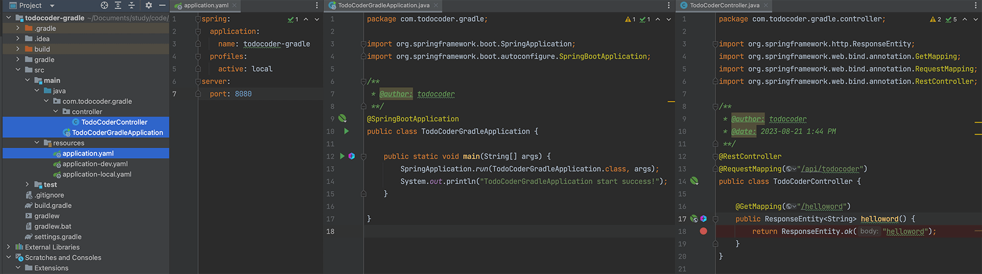Open the Project view type dropdown

pyautogui.click(x=52, y=5)
